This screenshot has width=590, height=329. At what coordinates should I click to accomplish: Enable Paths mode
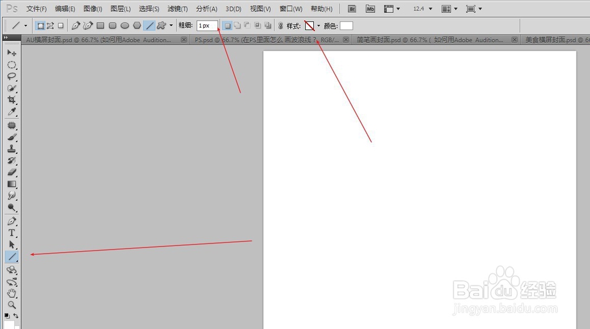50,25
